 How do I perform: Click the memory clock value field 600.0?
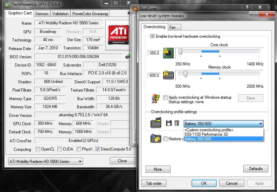(x=154, y=75)
